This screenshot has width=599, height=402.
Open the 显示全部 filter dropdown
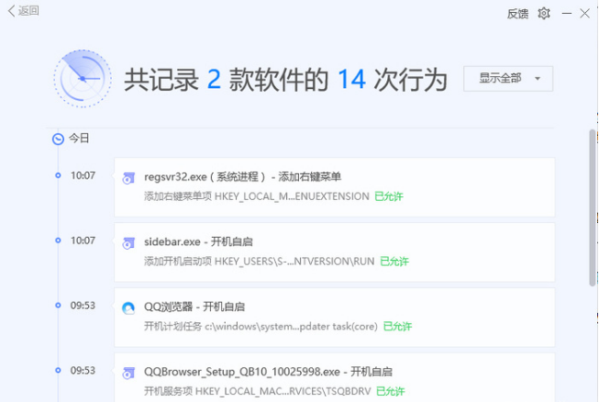508,78
